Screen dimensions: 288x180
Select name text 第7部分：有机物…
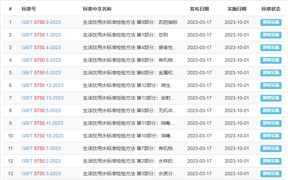point(157,148)
